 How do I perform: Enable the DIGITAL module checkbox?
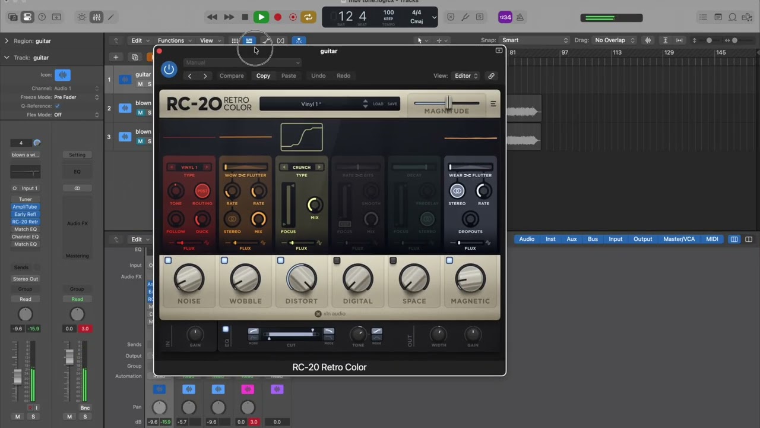(337, 260)
